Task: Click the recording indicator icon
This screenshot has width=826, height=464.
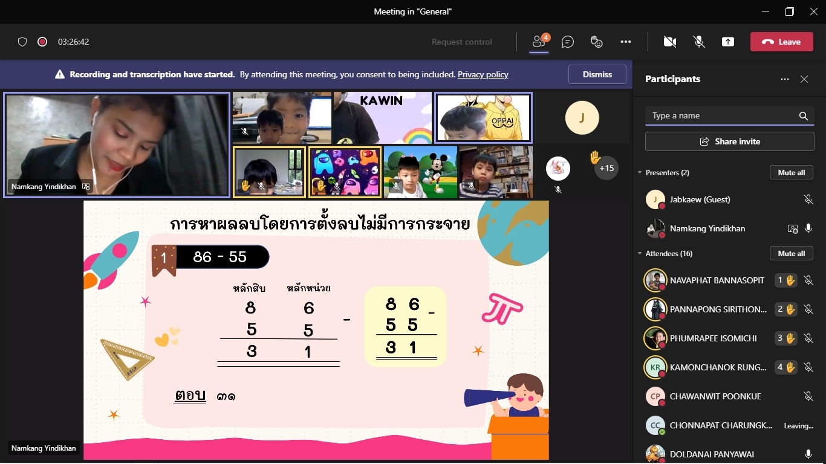Action: [x=42, y=42]
